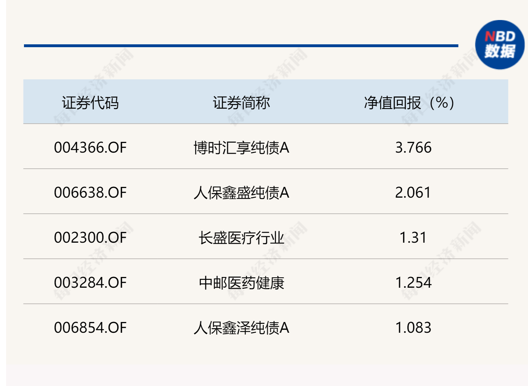
Task: Open fund name 长盛医疗行业
Action: click(x=241, y=238)
